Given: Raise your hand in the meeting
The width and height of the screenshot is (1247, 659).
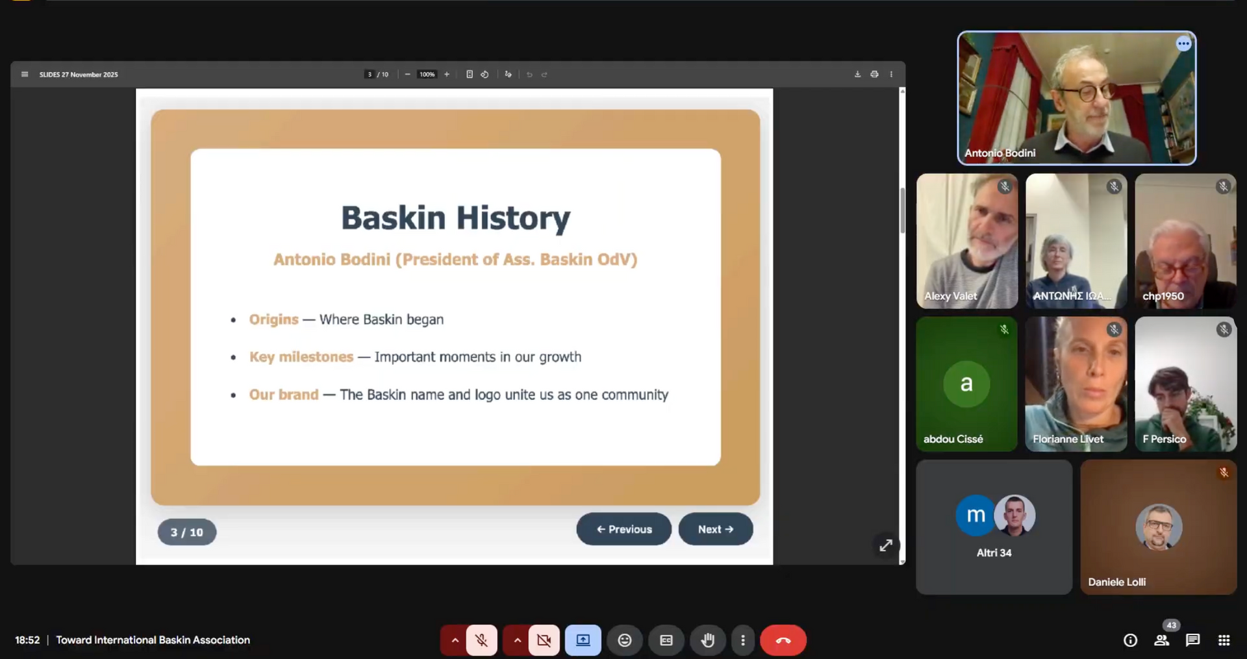Looking at the screenshot, I should (708, 640).
